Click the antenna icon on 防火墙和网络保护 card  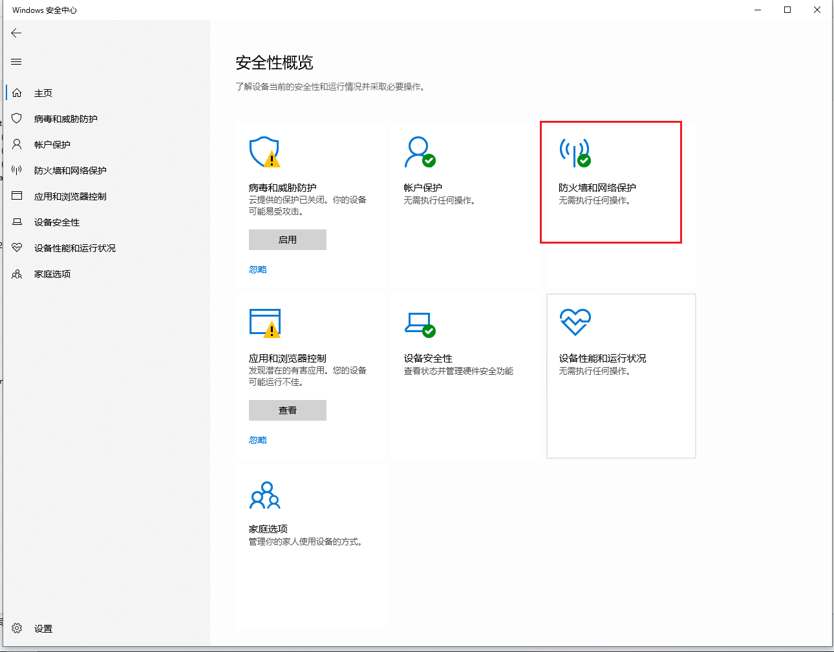pos(575,152)
